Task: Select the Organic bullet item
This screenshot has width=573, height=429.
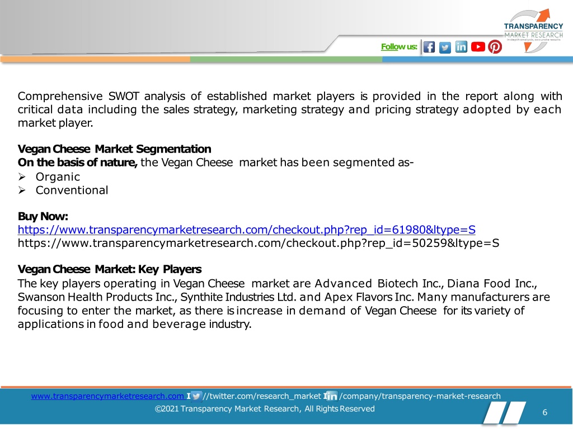Action: click(58, 177)
